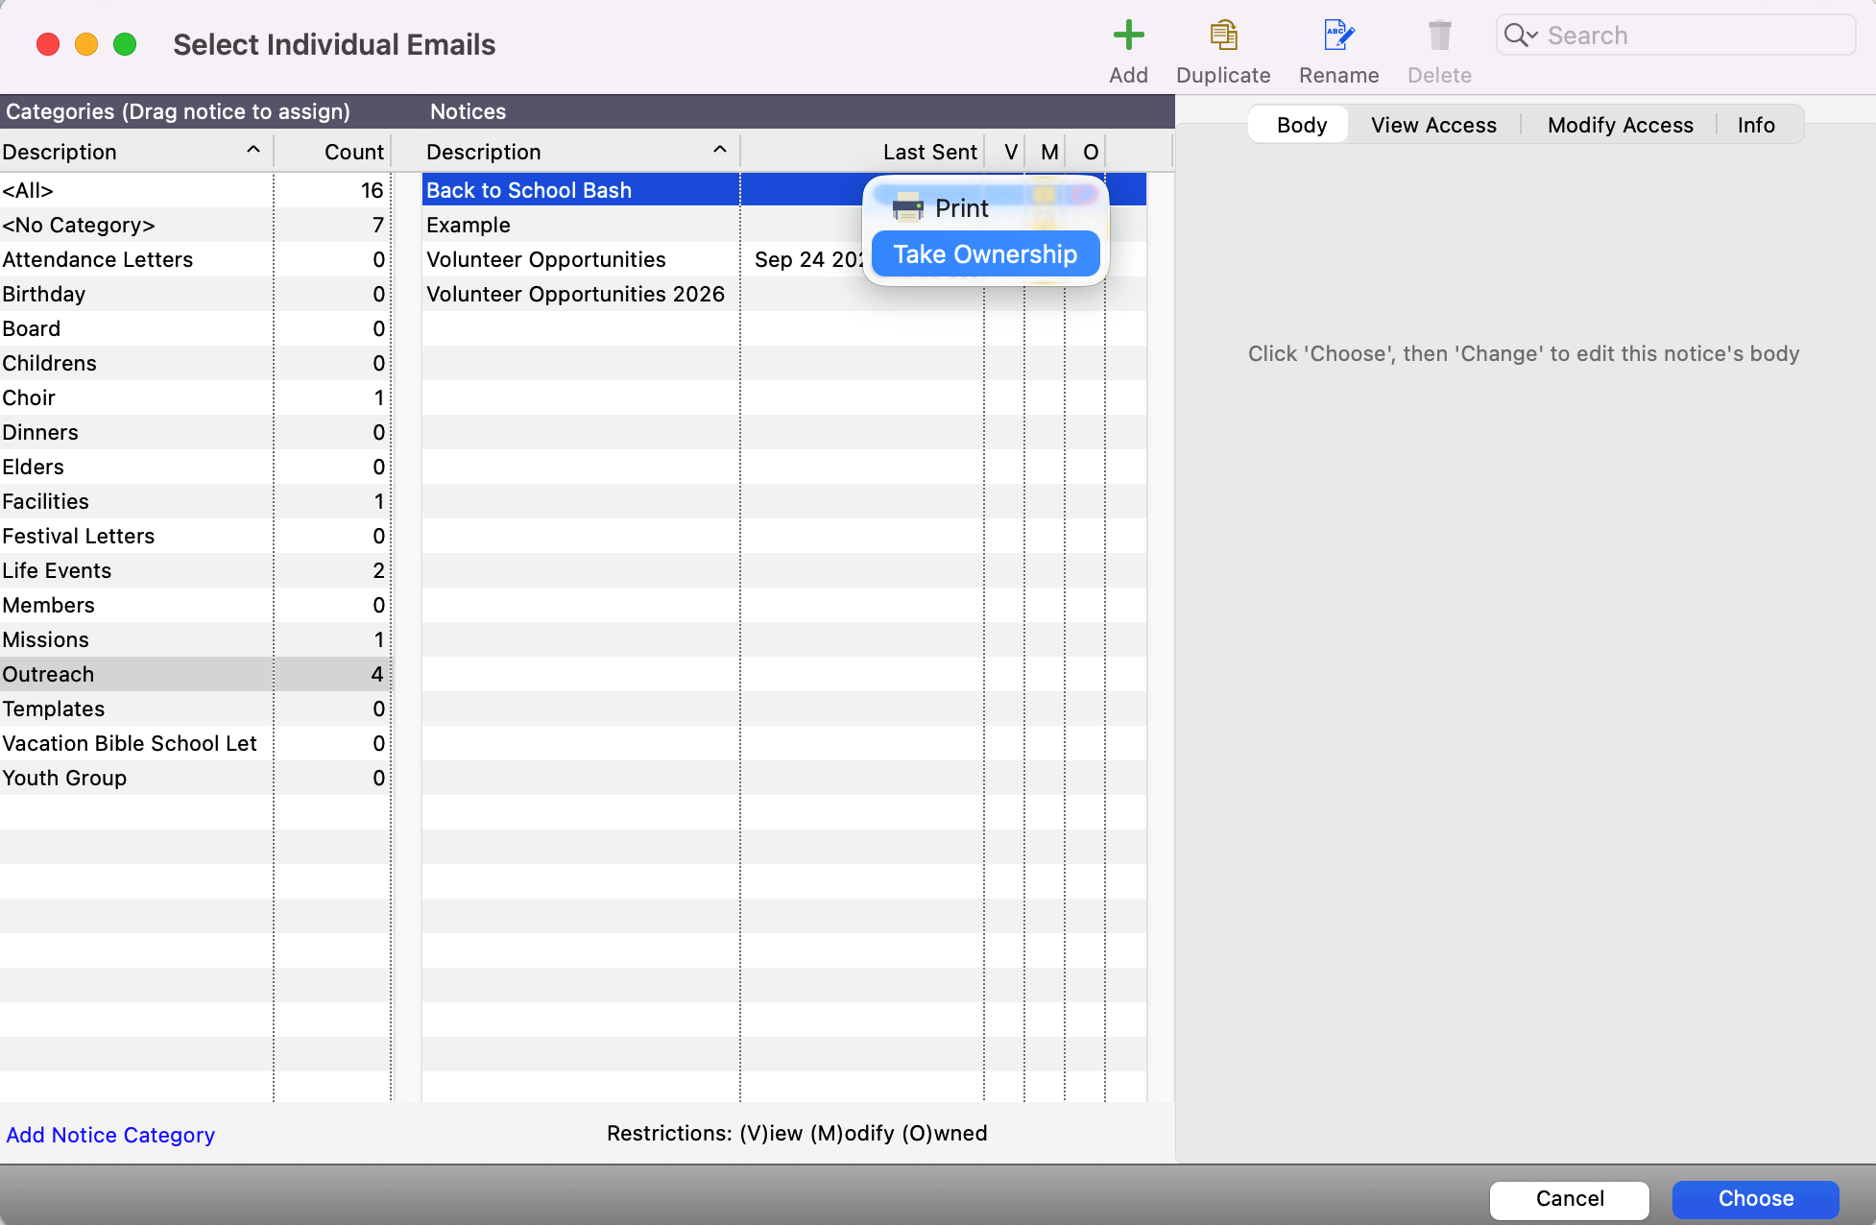Select the <No Category> row
1876x1225 pixels.
click(195, 225)
